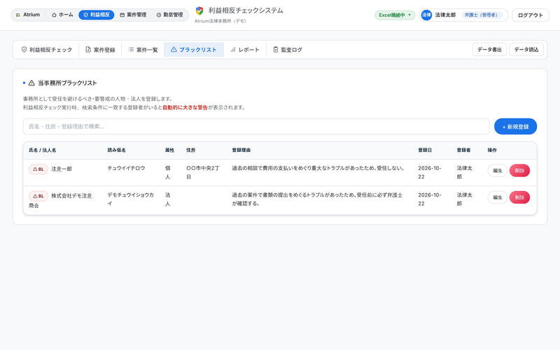
Task: Click the BL badge for 注意一郎
Action: (x=38, y=169)
